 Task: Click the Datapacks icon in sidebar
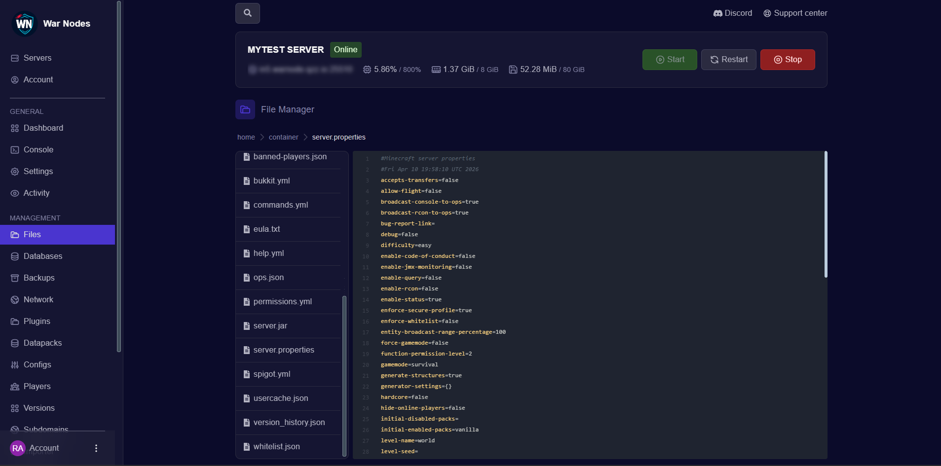pos(15,343)
